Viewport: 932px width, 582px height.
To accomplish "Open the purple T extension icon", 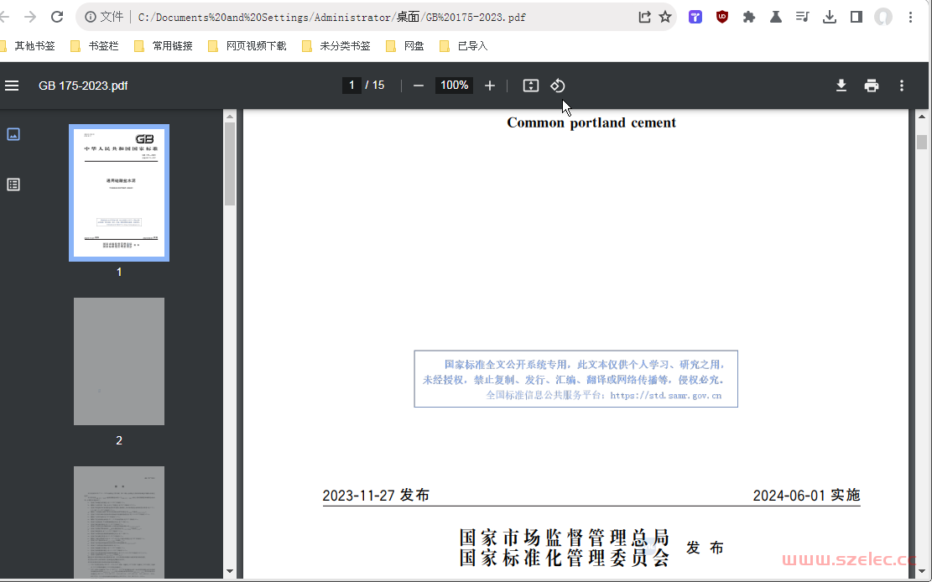I will point(695,18).
